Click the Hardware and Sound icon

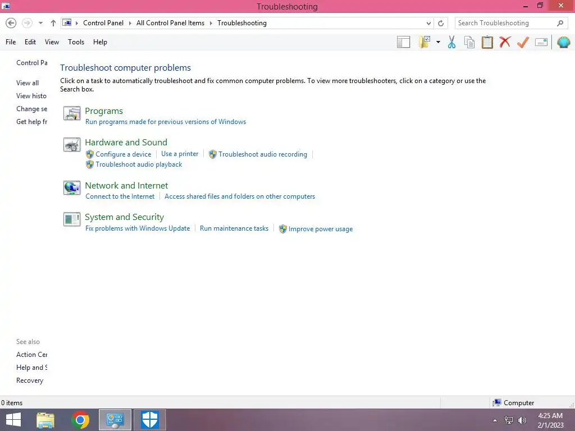(72, 145)
